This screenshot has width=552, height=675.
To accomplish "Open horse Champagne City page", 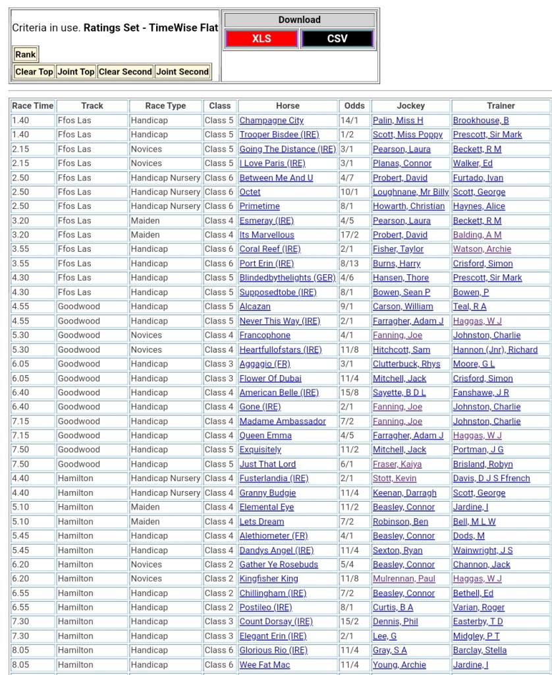I will 271,121.
